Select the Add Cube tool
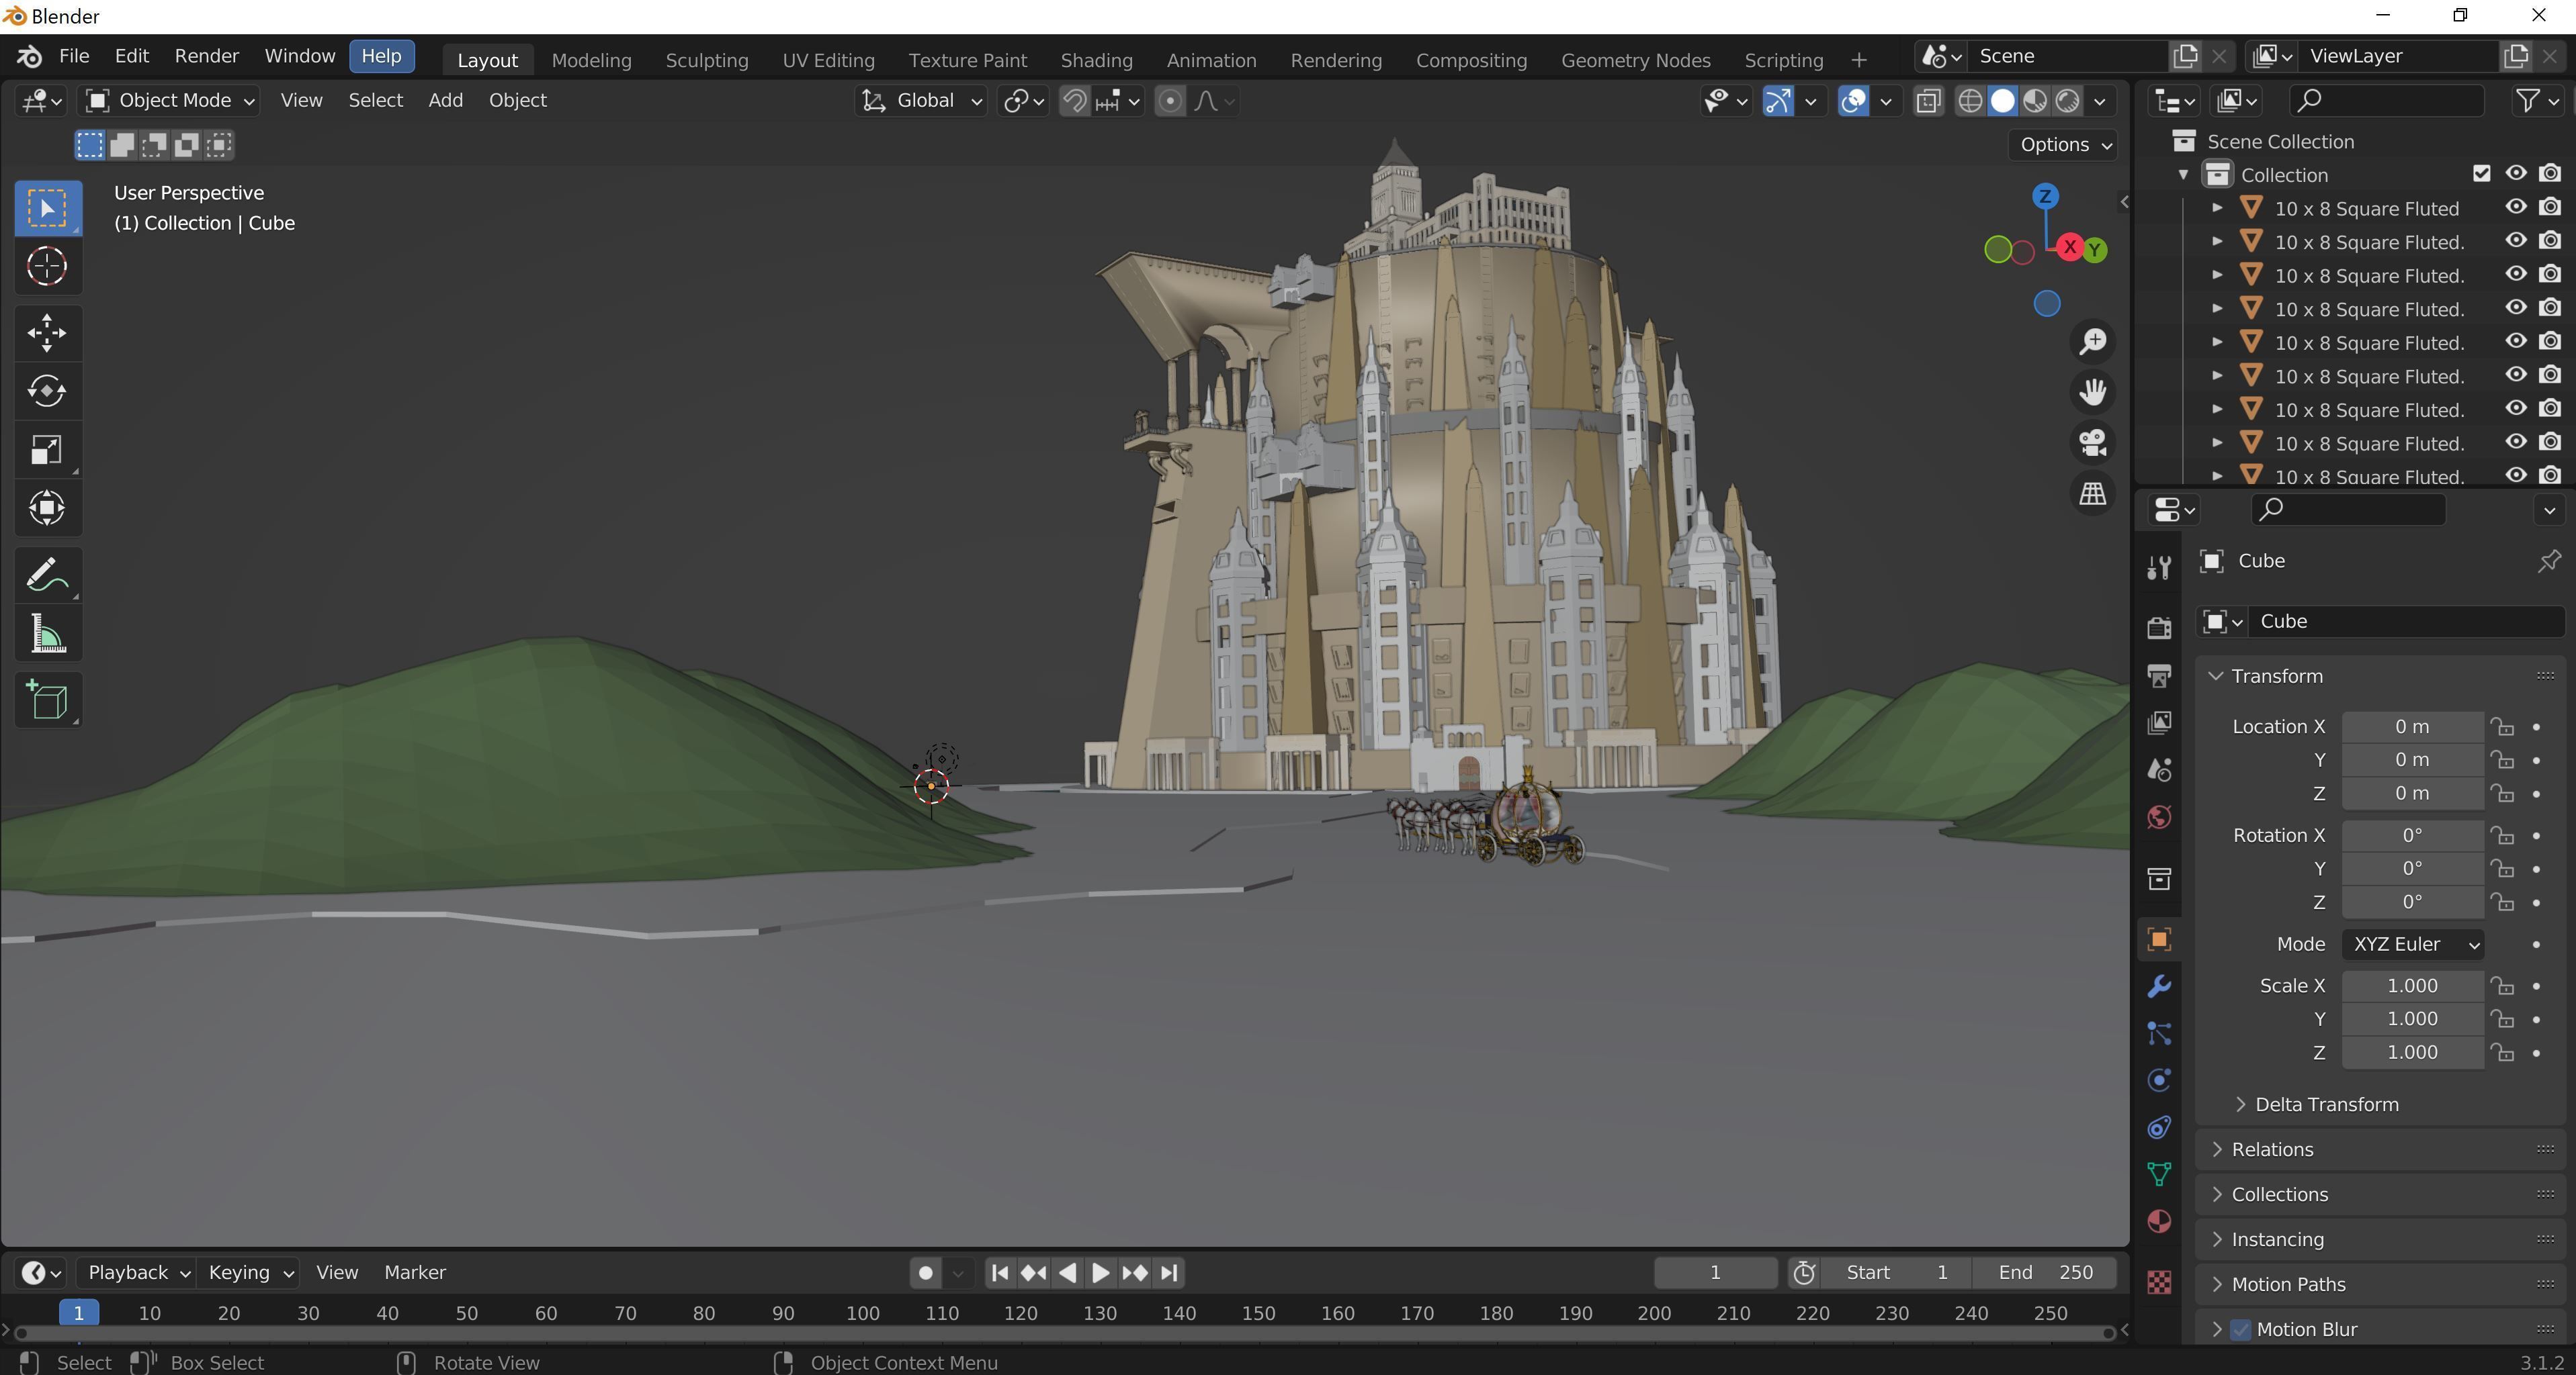2576x1375 pixels. (47, 700)
